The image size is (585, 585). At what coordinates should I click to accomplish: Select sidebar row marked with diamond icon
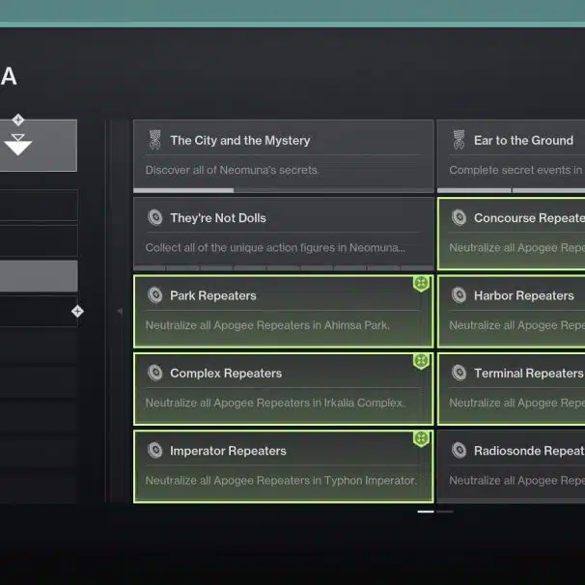tap(39, 312)
